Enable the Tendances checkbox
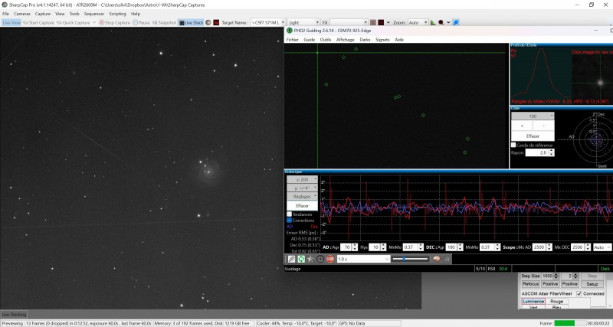The image size is (613, 327). point(290,214)
